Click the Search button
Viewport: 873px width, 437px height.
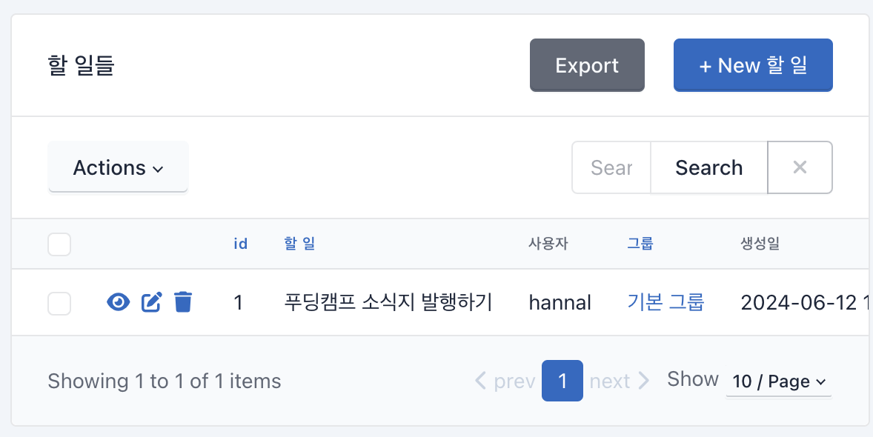coord(708,167)
